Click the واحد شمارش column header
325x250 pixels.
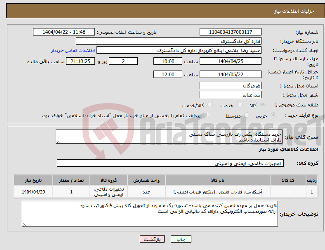(x=146, y=180)
